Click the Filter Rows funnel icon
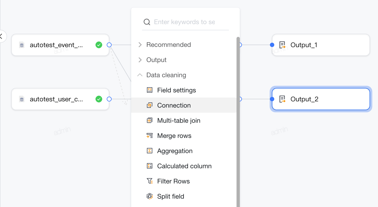The height and width of the screenshot is (207, 378). point(150,181)
